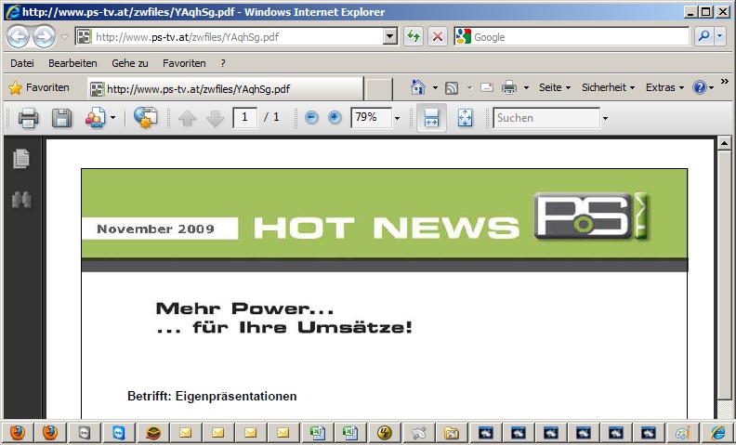Open the Sicherheit dropdown menu
The image size is (736, 445).
coord(608,87)
